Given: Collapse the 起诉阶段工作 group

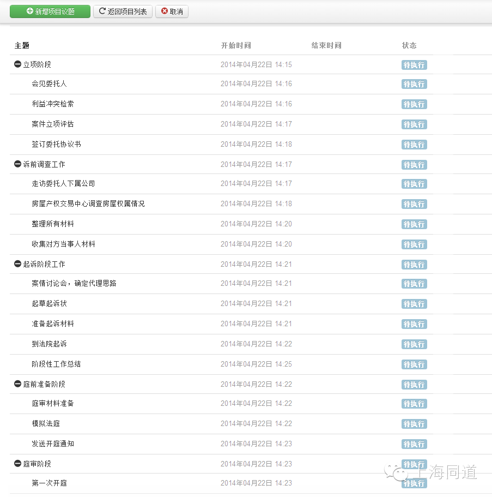Looking at the screenshot, I should 18,264.
